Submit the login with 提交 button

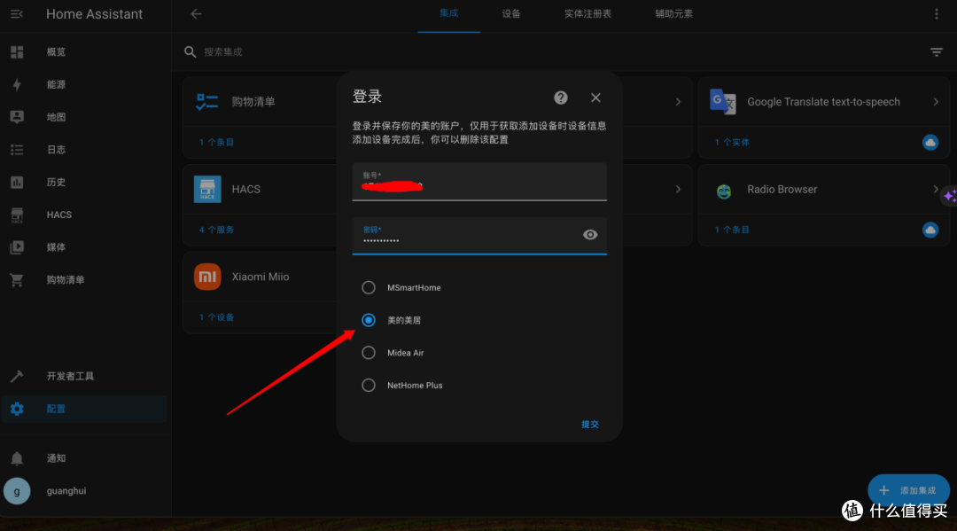[x=589, y=425]
